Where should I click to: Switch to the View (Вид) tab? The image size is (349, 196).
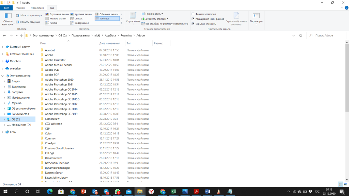(52, 8)
